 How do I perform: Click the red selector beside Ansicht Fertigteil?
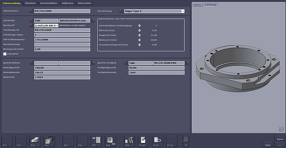[125, 63]
